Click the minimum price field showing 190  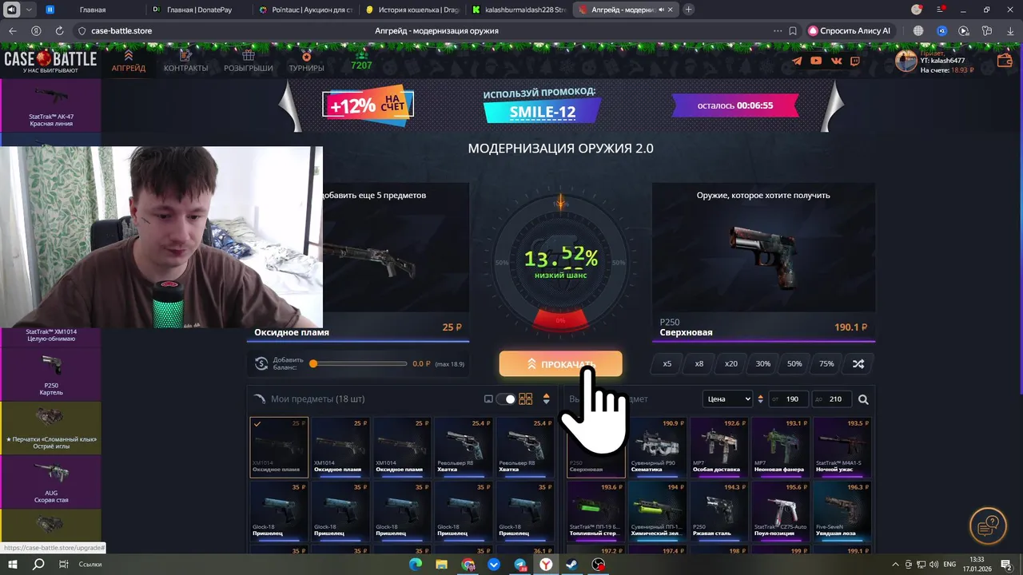790,399
